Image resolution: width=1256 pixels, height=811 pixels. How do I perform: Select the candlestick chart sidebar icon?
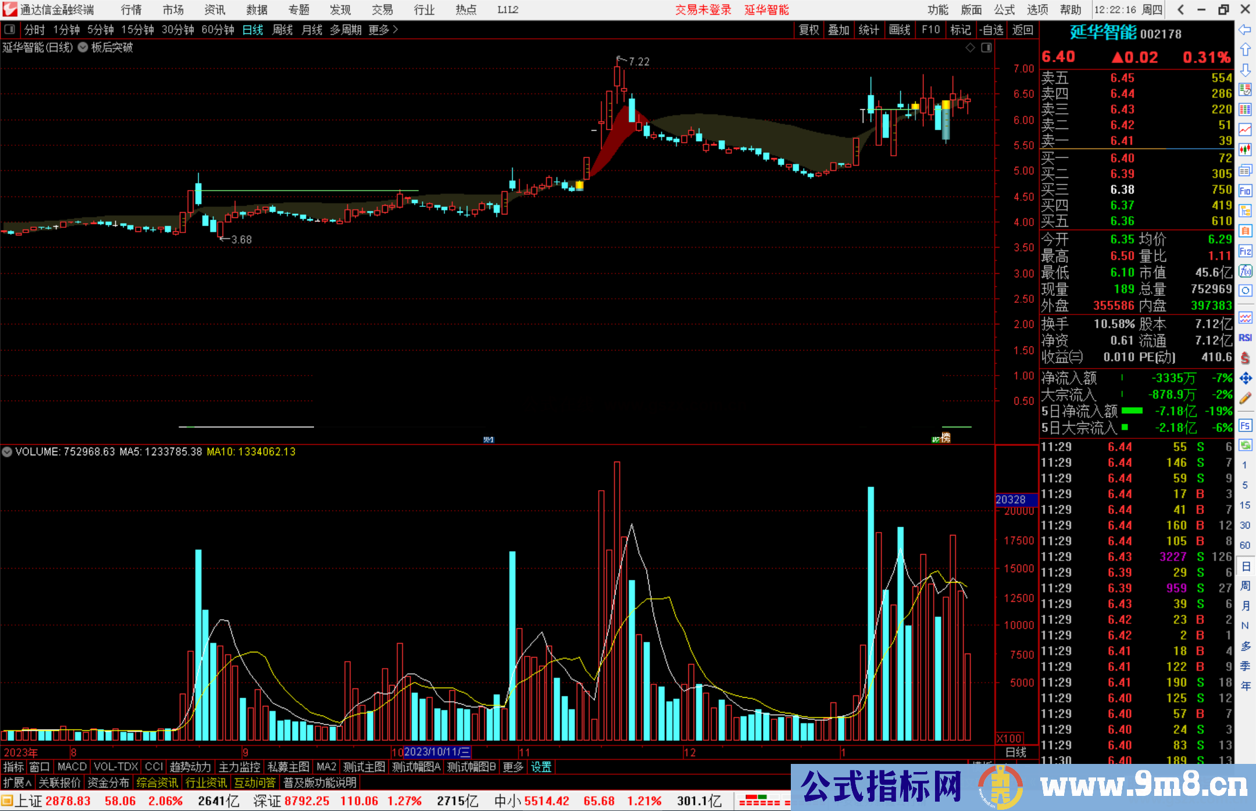pos(1245,150)
